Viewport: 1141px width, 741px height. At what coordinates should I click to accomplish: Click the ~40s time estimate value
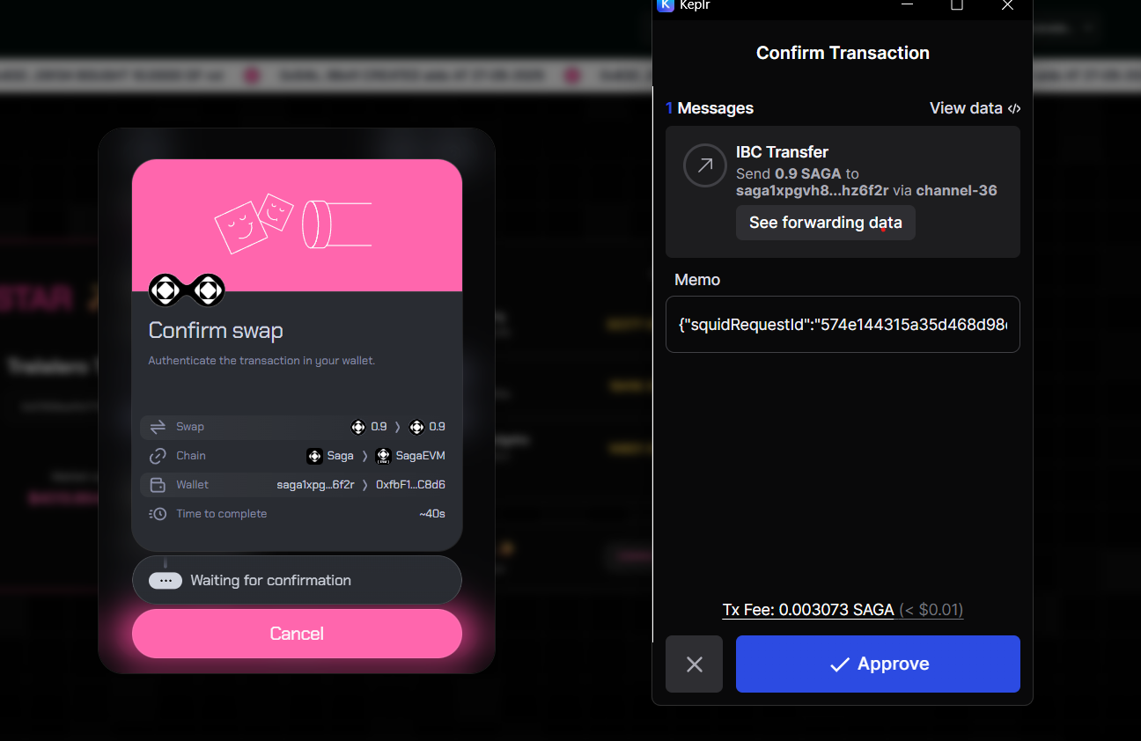[x=432, y=514]
